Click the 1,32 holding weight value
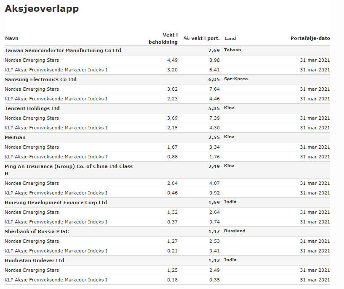This screenshot has height=289, width=344. click(173, 212)
